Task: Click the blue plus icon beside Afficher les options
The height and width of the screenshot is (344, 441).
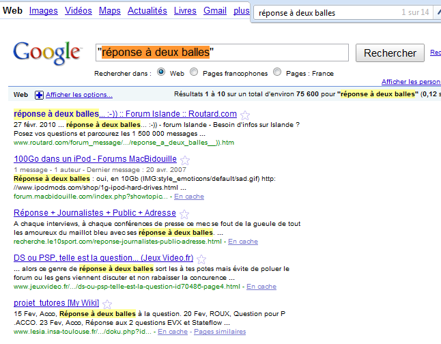Action: [39, 95]
